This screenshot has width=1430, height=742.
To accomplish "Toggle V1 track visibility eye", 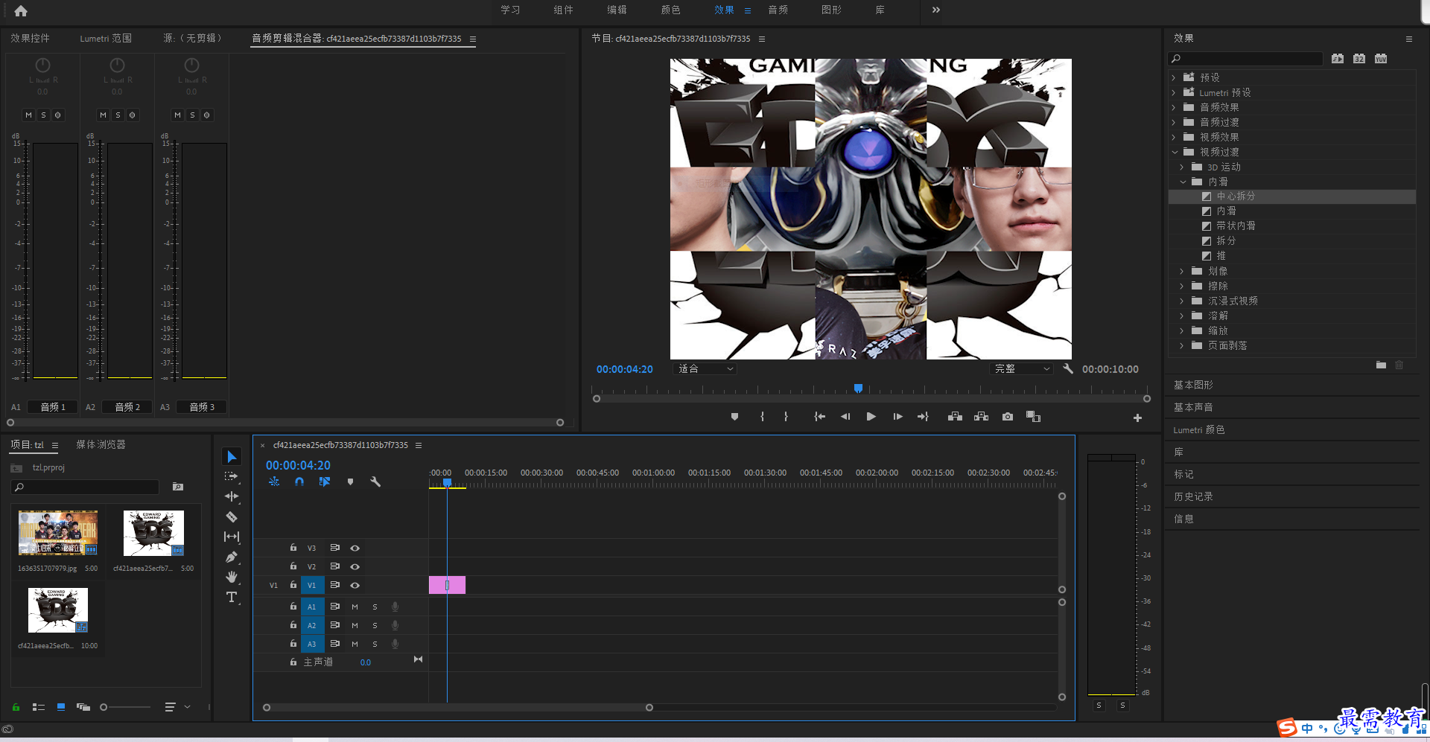I will pos(355,585).
